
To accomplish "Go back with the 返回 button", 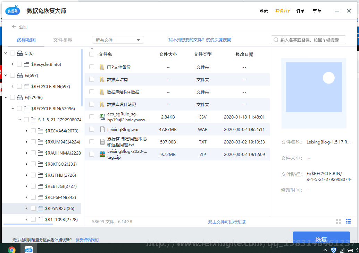I will click(20, 27).
